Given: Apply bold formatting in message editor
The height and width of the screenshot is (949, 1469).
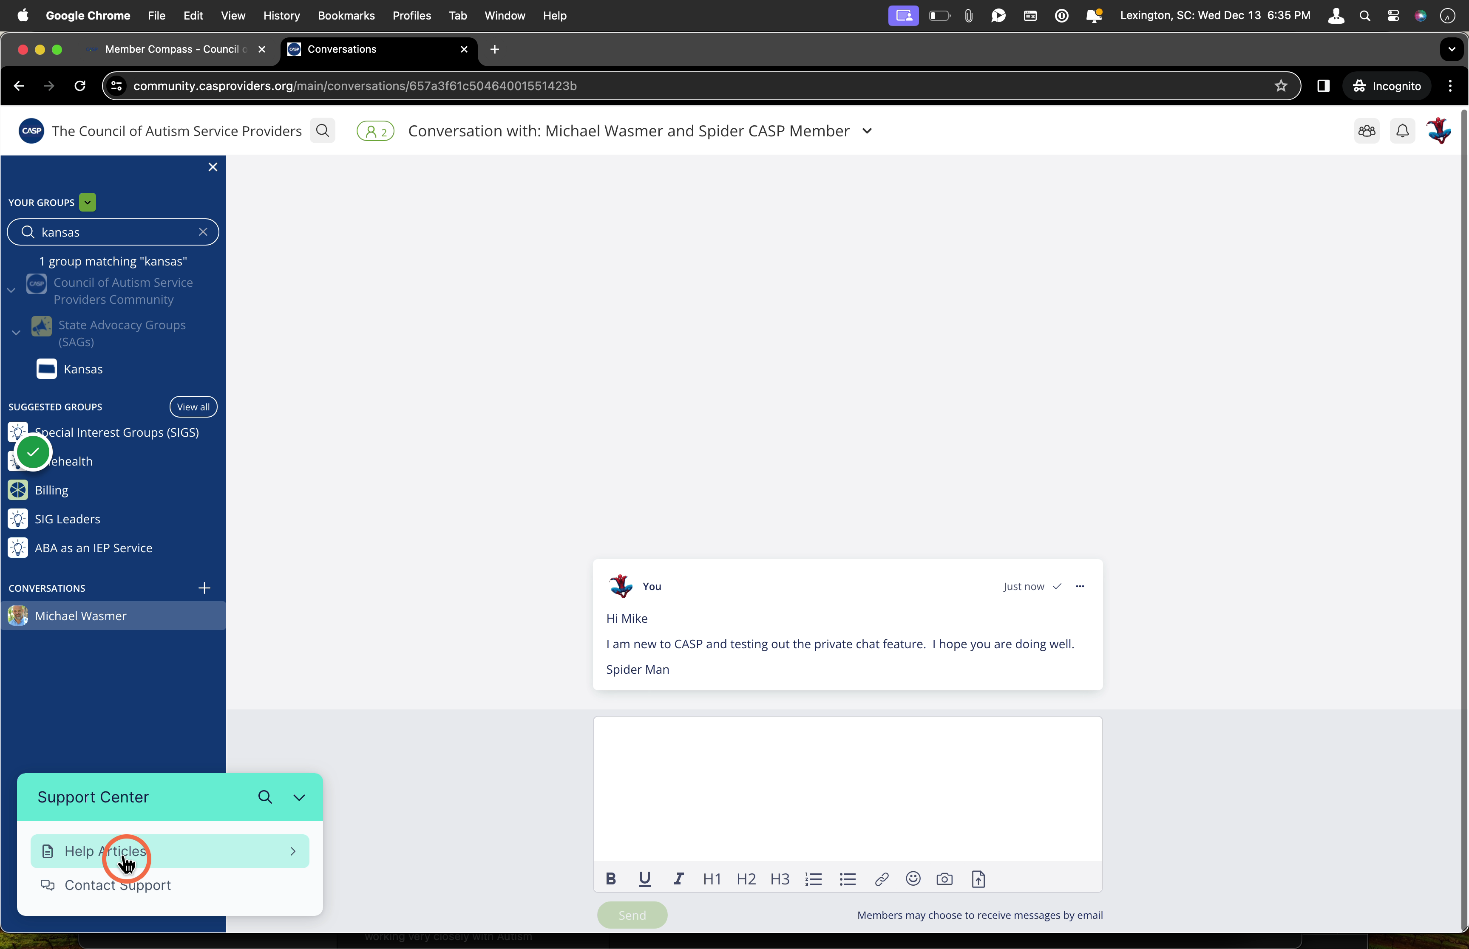Looking at the screenshot, I should (610, 879).
